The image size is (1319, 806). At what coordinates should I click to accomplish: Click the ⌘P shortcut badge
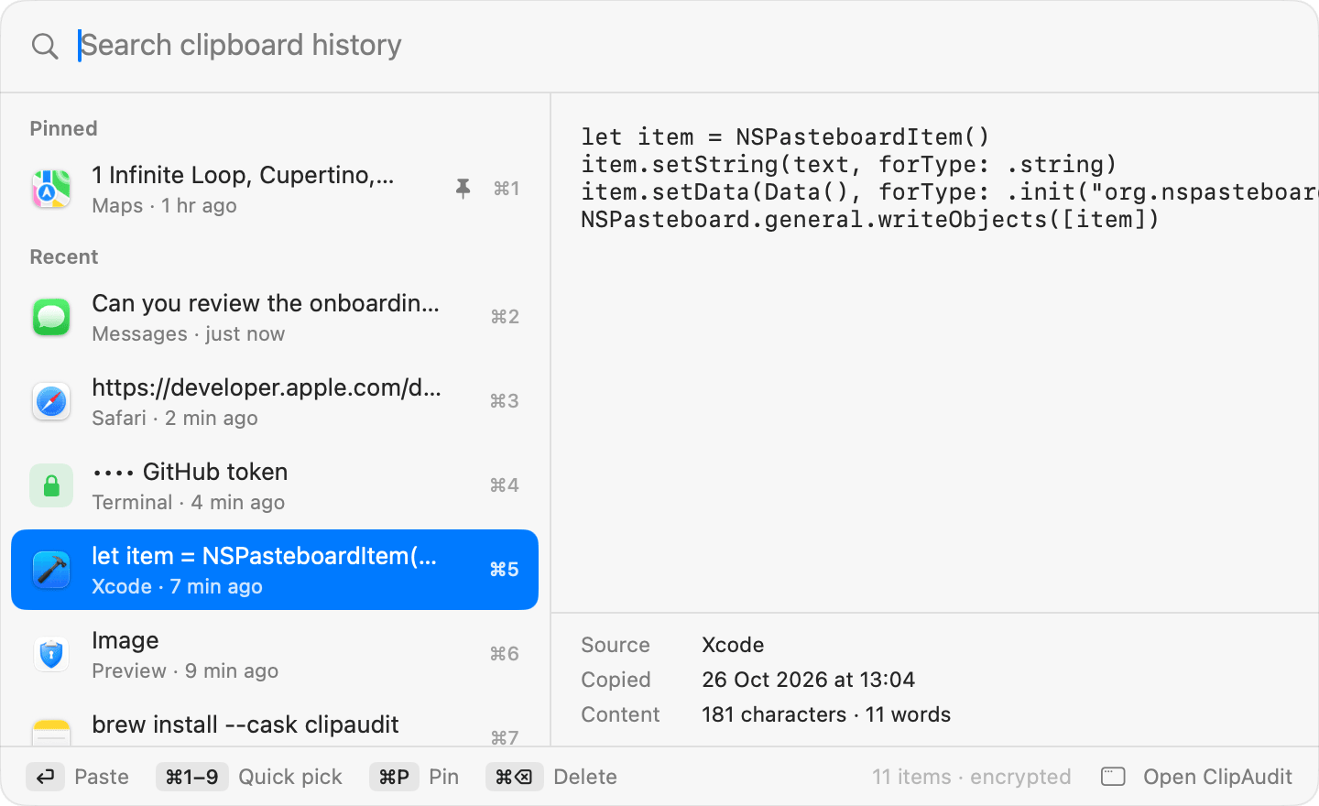(x=394, y=777)
